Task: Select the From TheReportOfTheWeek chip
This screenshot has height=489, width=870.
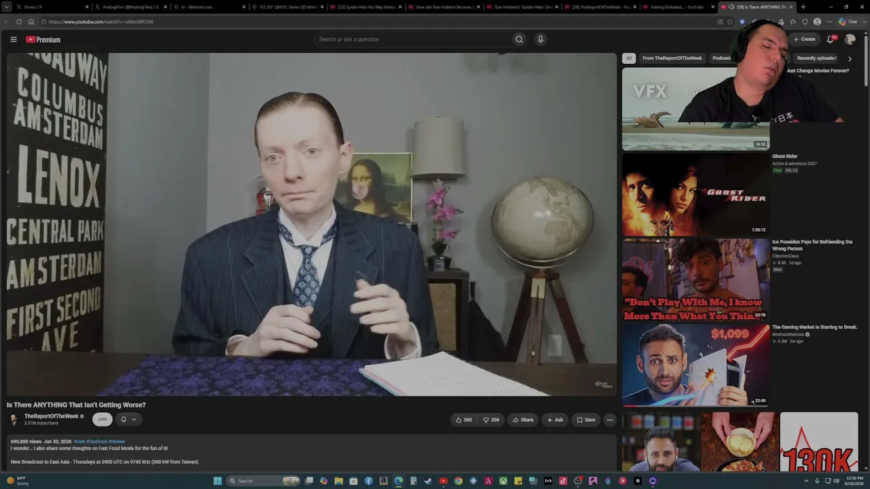Action: click(x=672, y=58)
